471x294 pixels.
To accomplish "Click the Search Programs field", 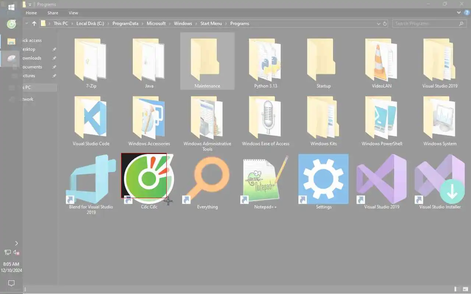I will tap(429, 24).
